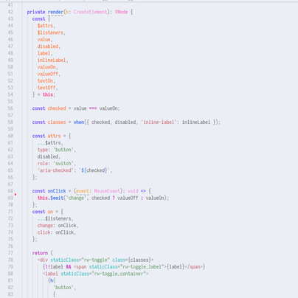Click 'label' on line 48
This screenshot has width=298, height=298.
point(44,53)
